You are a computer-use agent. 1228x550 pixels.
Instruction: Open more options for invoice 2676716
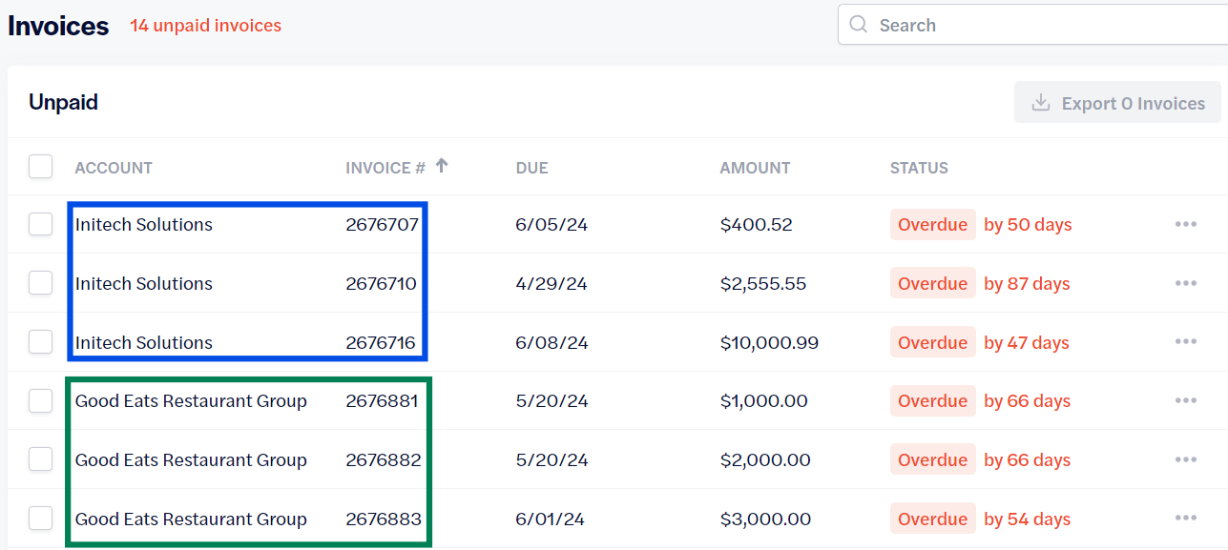coord(1186,343)
